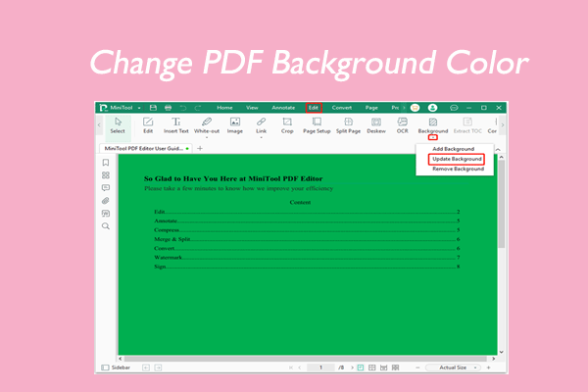
Task: Click the shopping cart icon
Action: coord(415,108)
